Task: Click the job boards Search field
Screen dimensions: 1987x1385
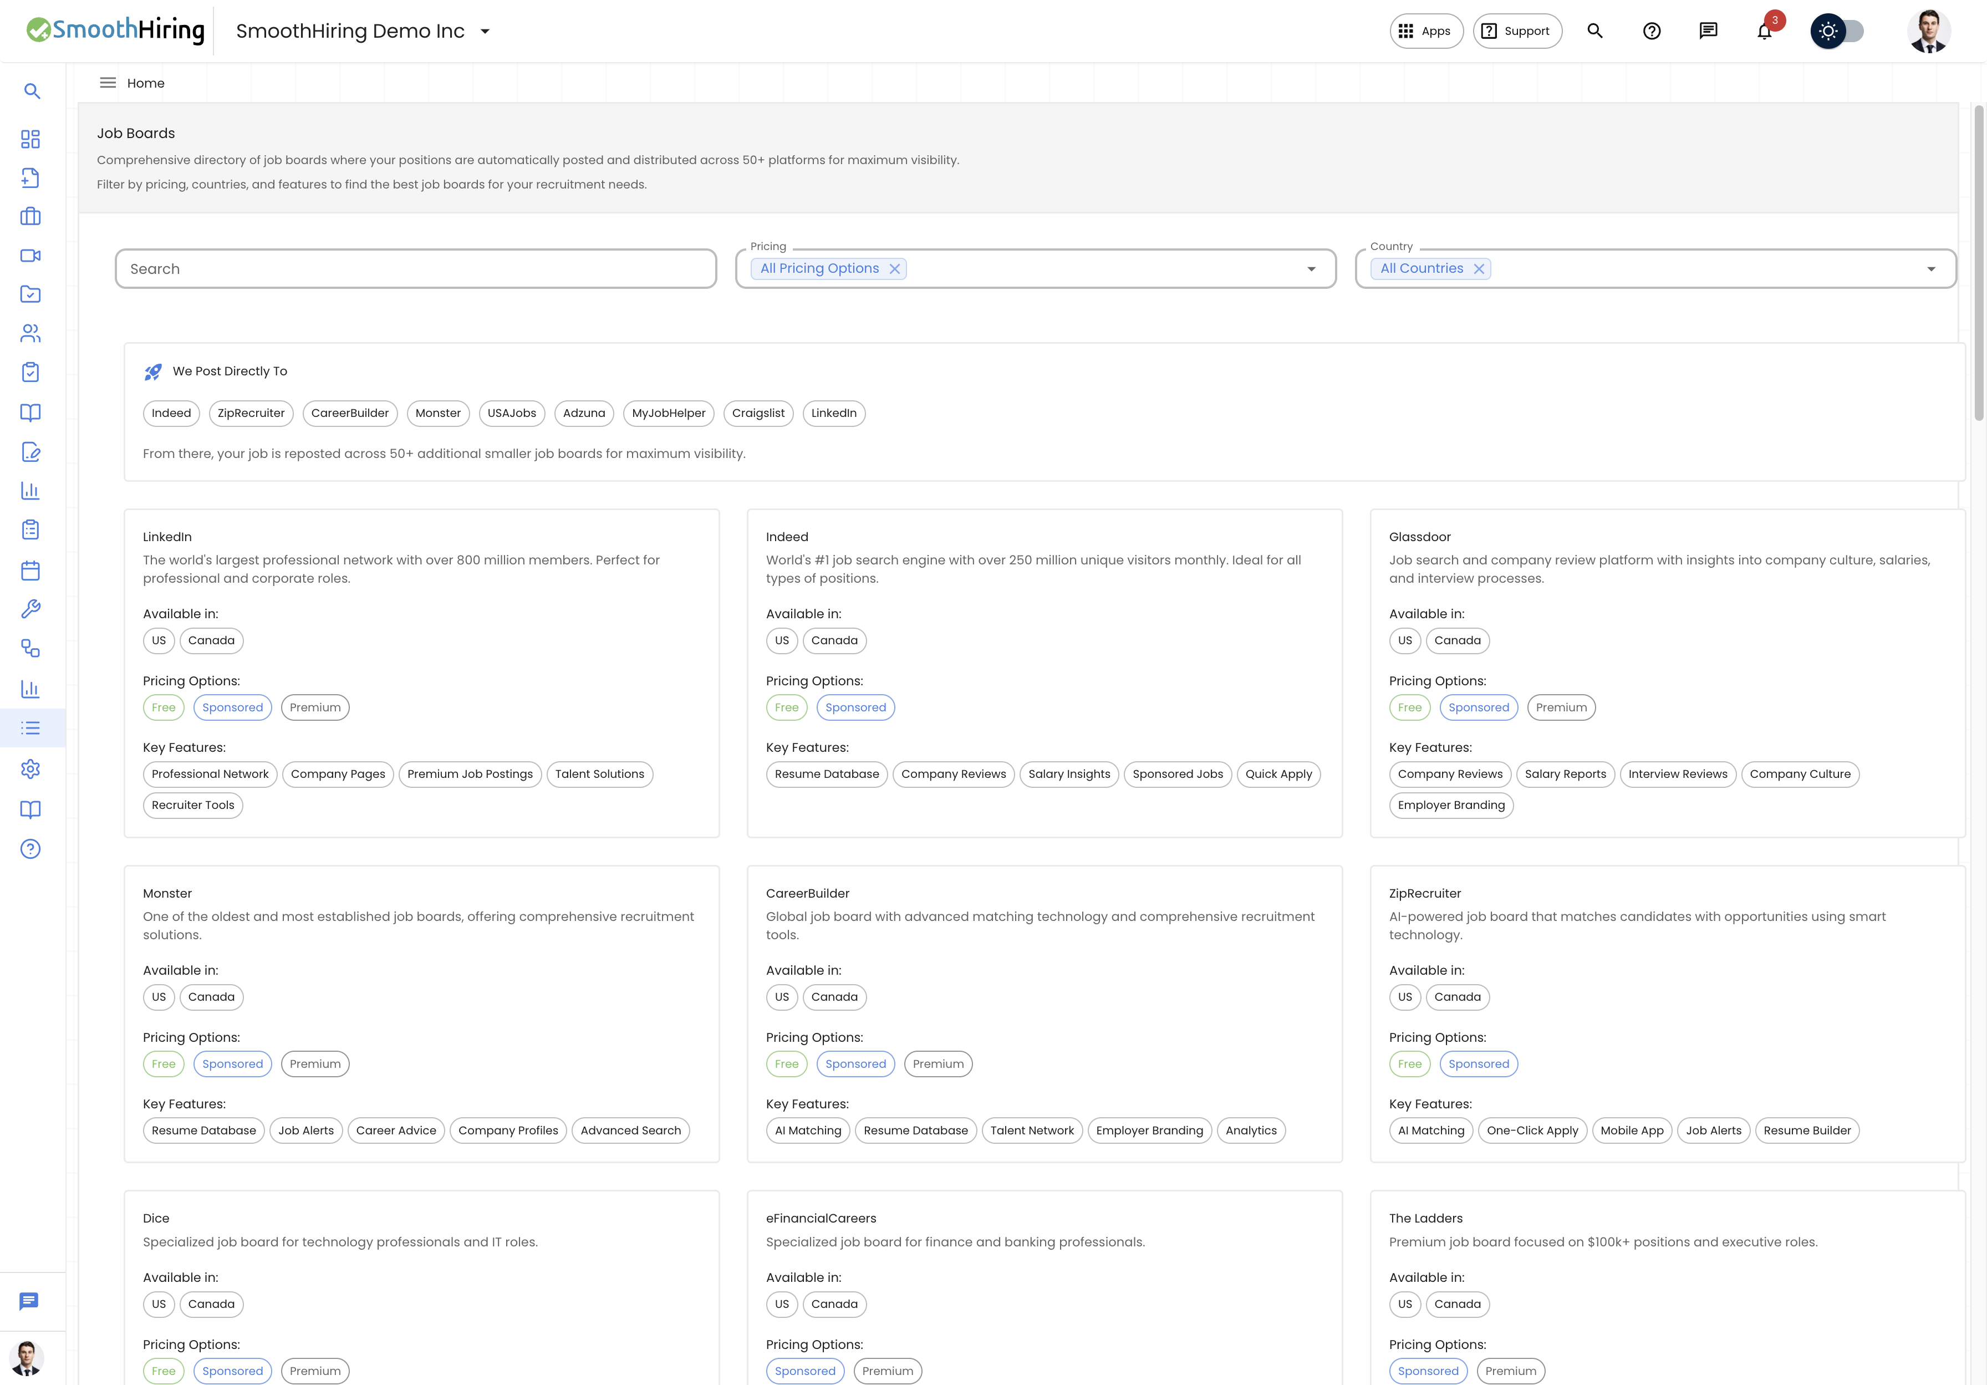Action: pyautogui.click(x=415, y=269)
